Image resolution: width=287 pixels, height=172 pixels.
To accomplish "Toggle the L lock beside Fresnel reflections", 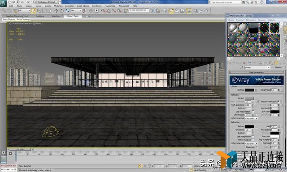I will (x=281, y=101).
